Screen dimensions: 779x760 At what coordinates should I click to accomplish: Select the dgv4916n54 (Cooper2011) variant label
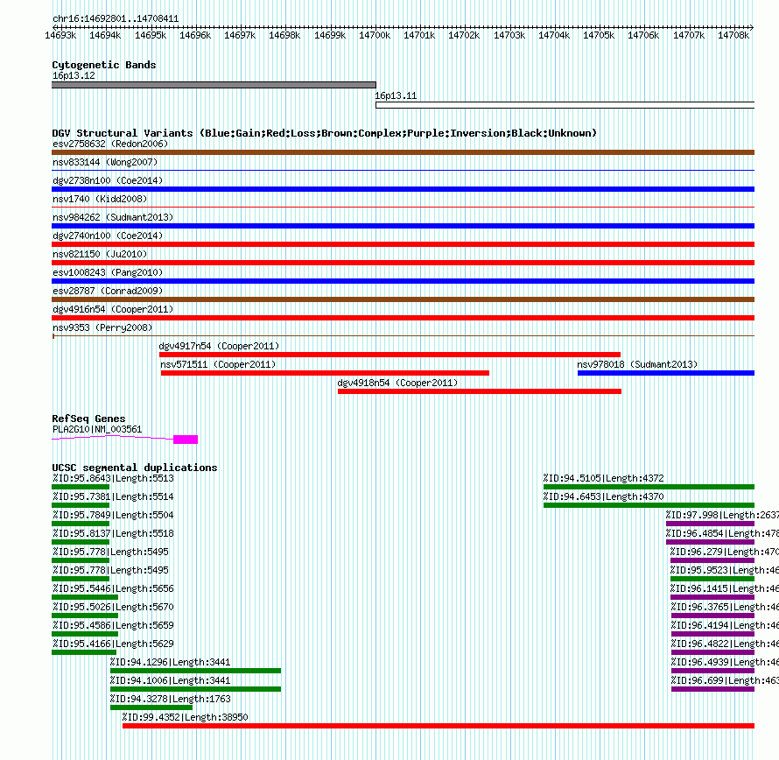tap(113, 309)
